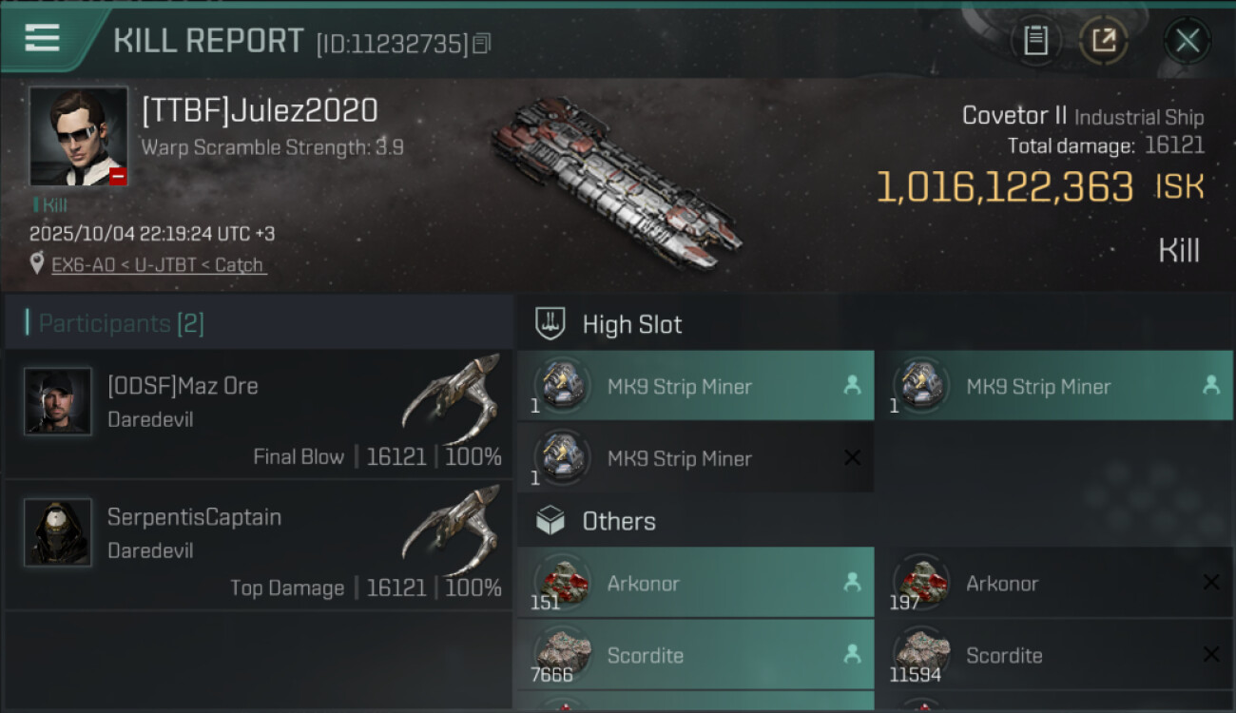Image resolution: width=1236 pixels, height=713 pixels.
Task: Click Julez2020's pilot portrait
Action: [78, 136]
